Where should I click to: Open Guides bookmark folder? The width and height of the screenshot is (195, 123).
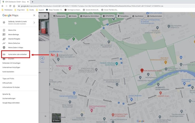[30, 10]
